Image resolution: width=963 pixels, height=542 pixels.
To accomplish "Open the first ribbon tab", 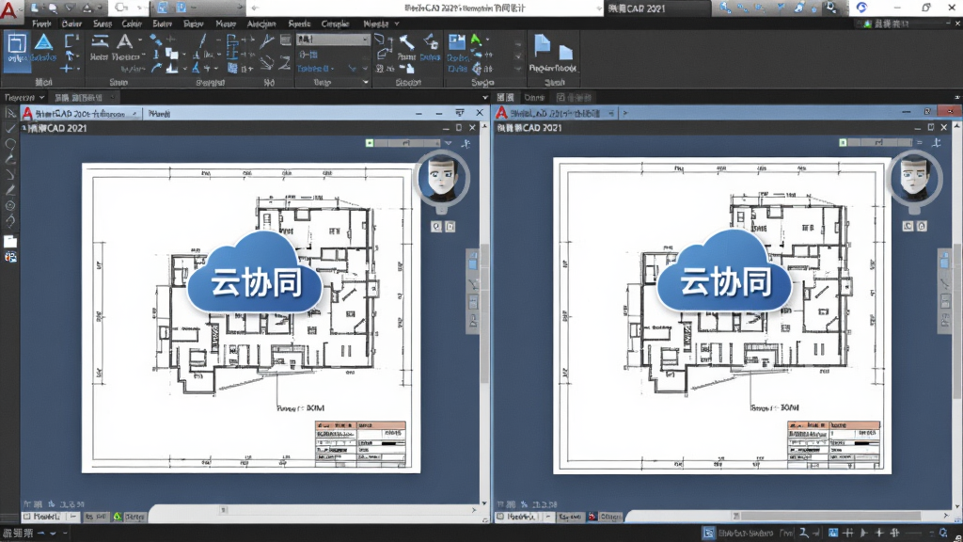I will [x=41, y=24].
